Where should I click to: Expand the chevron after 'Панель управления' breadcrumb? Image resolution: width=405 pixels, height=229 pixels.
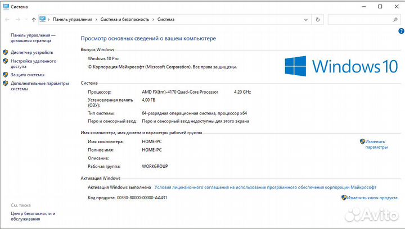coord(96,20)
